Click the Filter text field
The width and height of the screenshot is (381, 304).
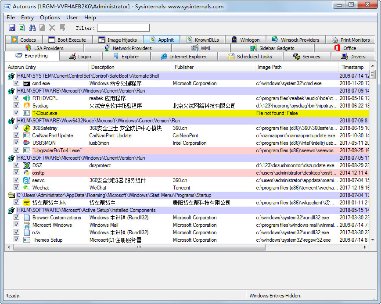point(123,28)
